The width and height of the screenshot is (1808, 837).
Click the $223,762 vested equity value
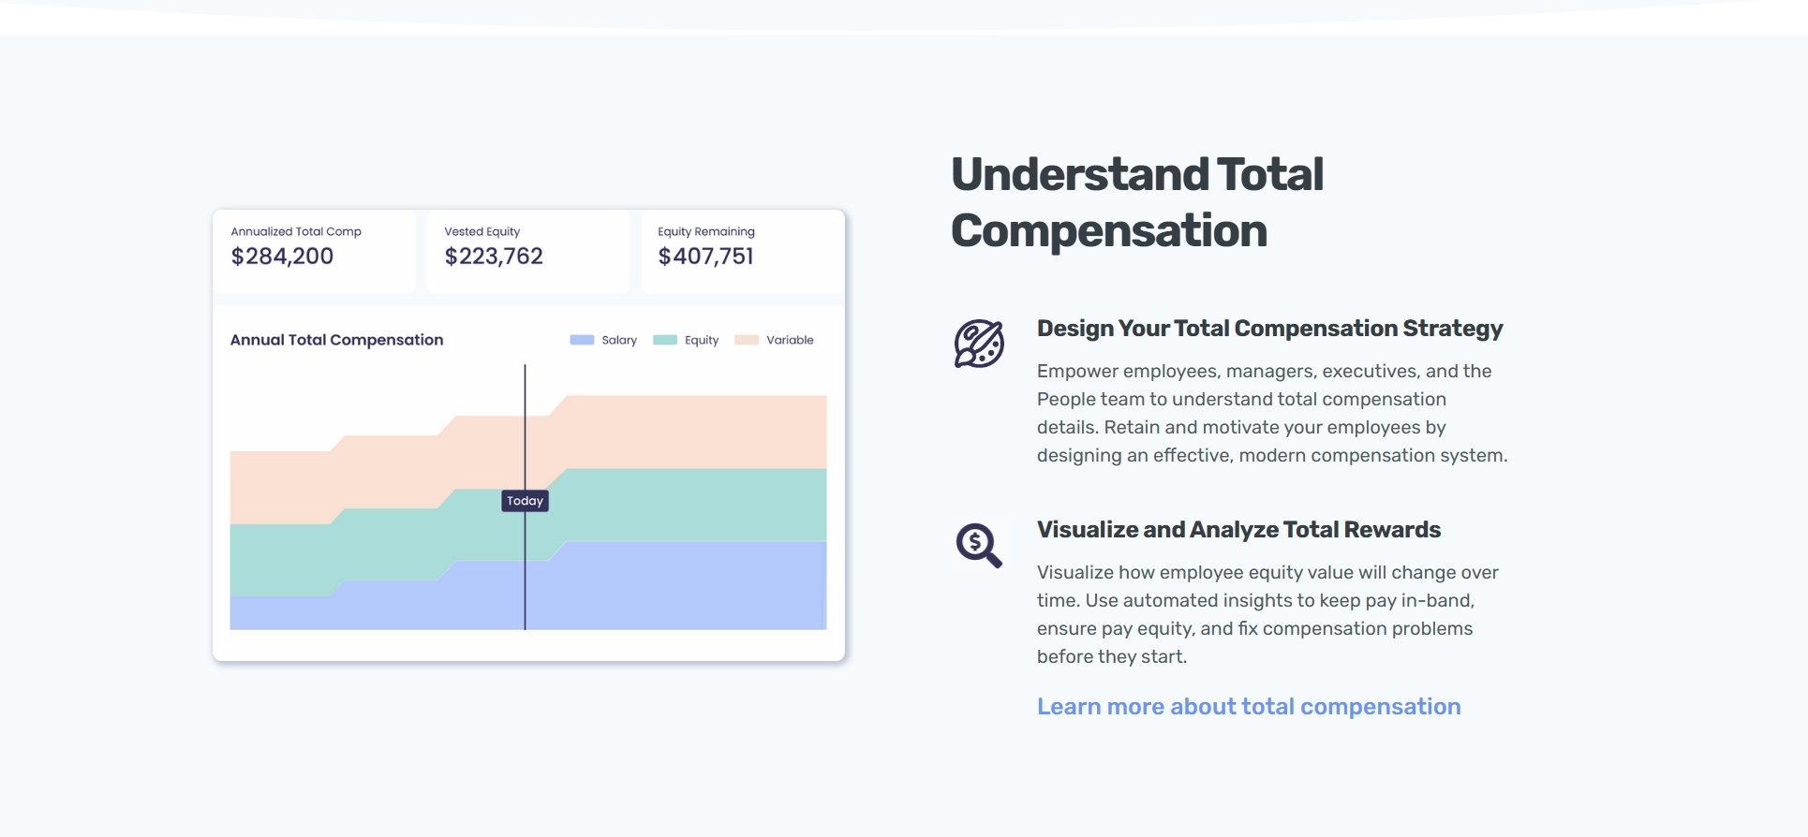[494, 257]
